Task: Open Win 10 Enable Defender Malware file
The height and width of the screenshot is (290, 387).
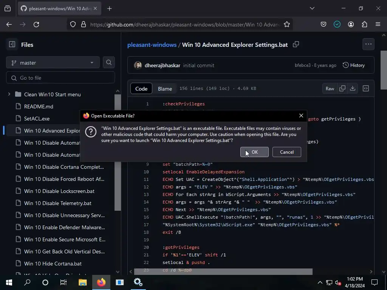Action: point(64,227)
